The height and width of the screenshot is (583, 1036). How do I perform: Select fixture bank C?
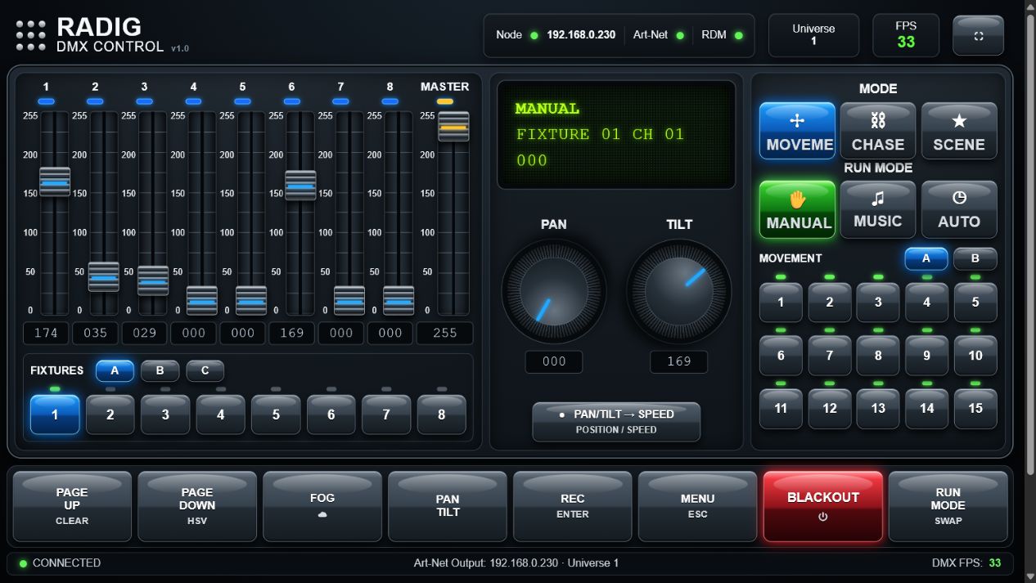205,370
